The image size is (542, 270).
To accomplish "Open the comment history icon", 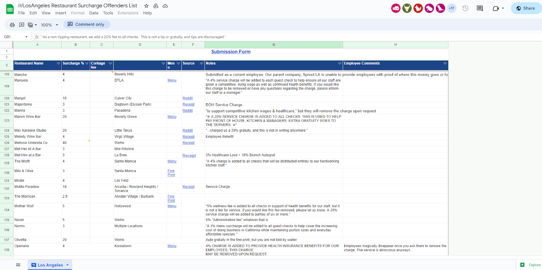I will 480,8.
